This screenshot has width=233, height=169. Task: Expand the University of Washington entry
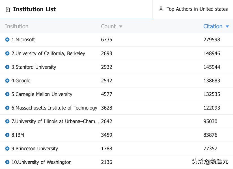(x=7, y=162)
